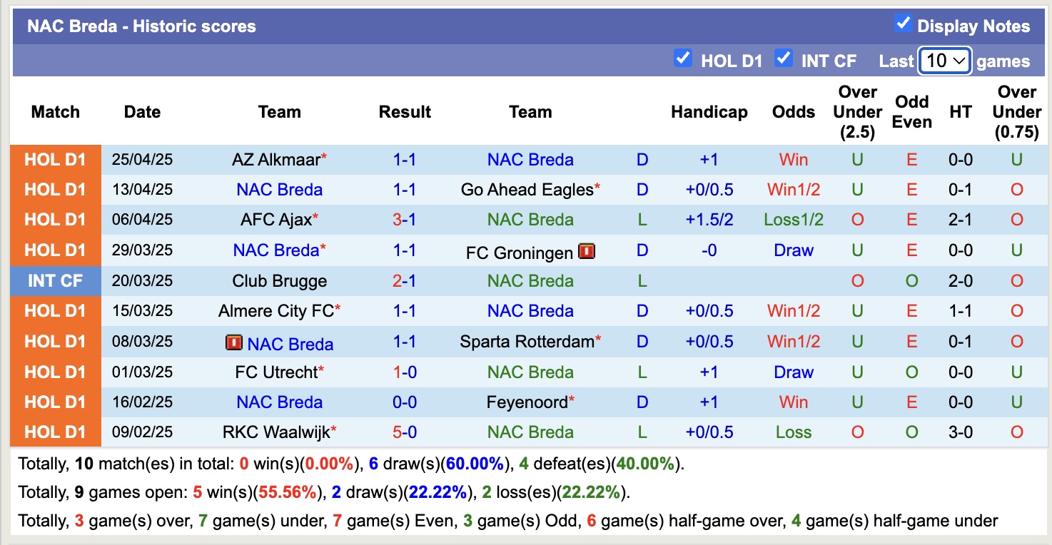Click the 3-1 result of the AFC Ajax match
Image resolution: width=1052 pixels, height=545 pixels.
405,220
